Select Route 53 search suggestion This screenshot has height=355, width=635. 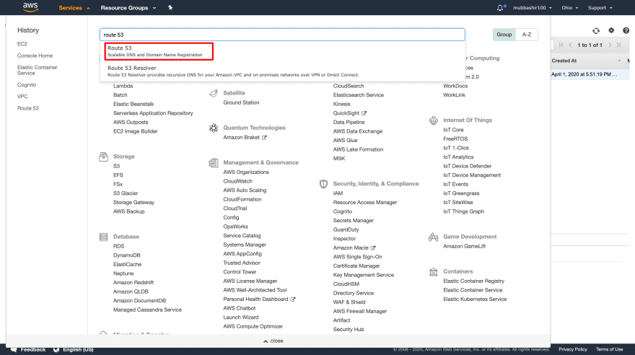pyautogui.click(x=159, y=51)
